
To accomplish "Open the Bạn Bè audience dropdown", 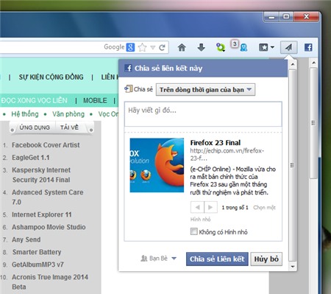I will pos(158,259).
